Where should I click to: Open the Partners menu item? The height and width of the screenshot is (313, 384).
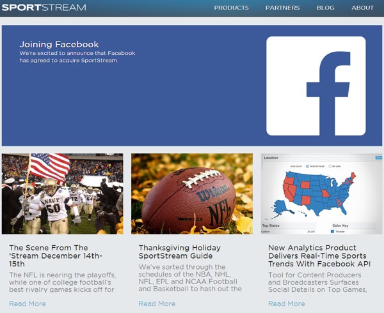click(283, 8)
